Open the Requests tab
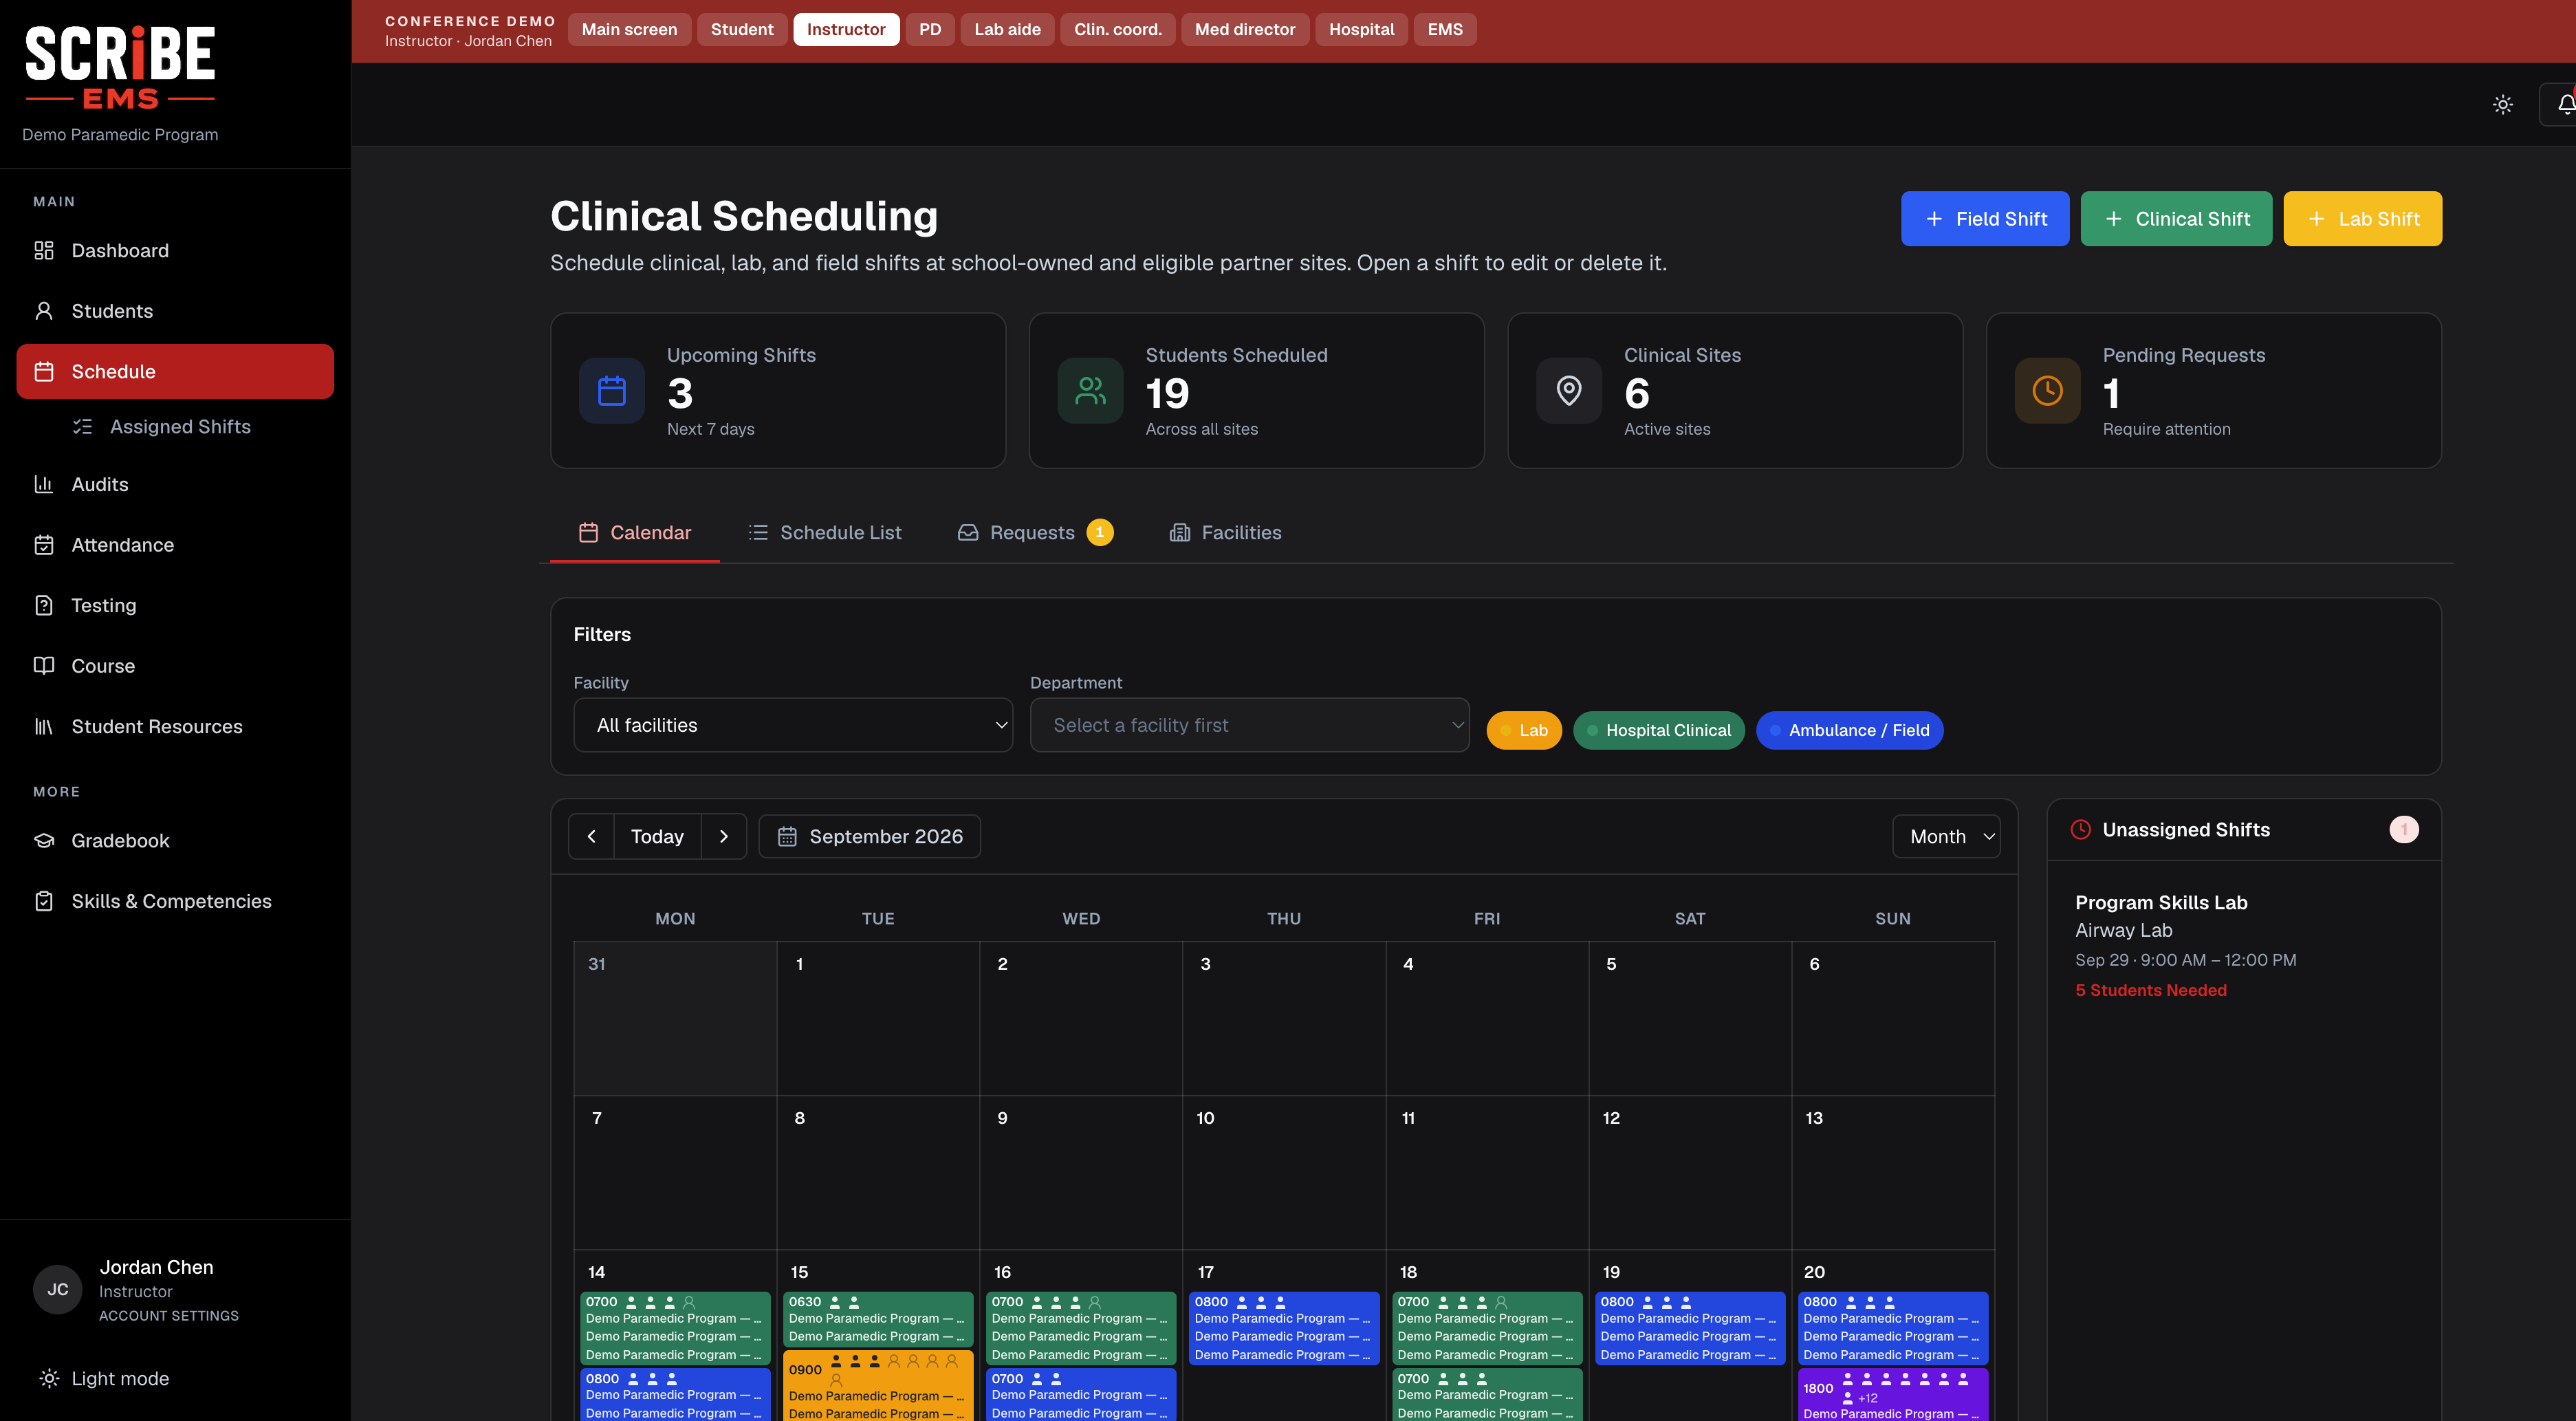 1035,533
